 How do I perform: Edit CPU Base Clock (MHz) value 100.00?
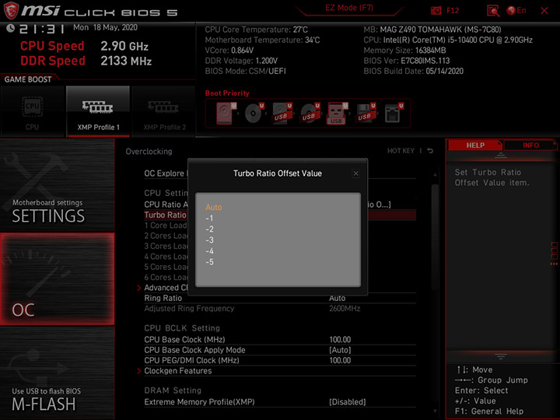pos(340,340)
